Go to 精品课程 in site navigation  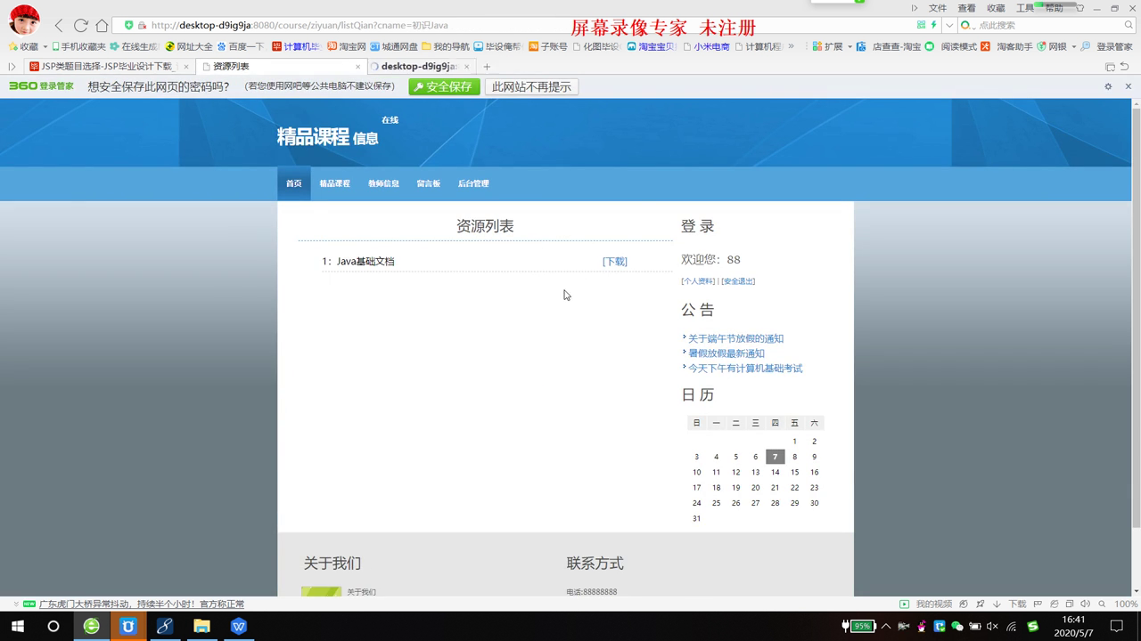335,183
